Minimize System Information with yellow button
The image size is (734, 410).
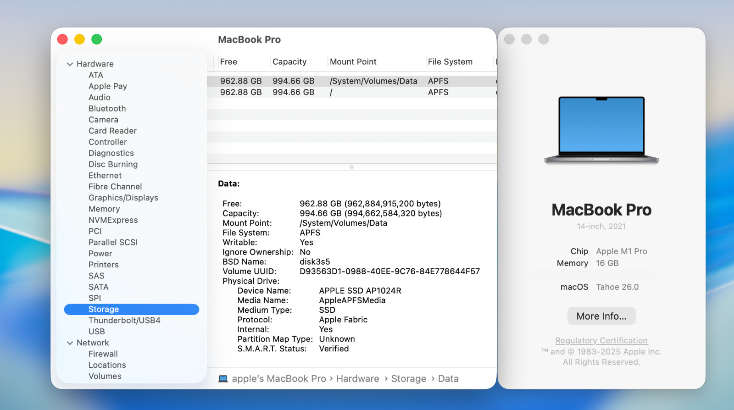79,39
